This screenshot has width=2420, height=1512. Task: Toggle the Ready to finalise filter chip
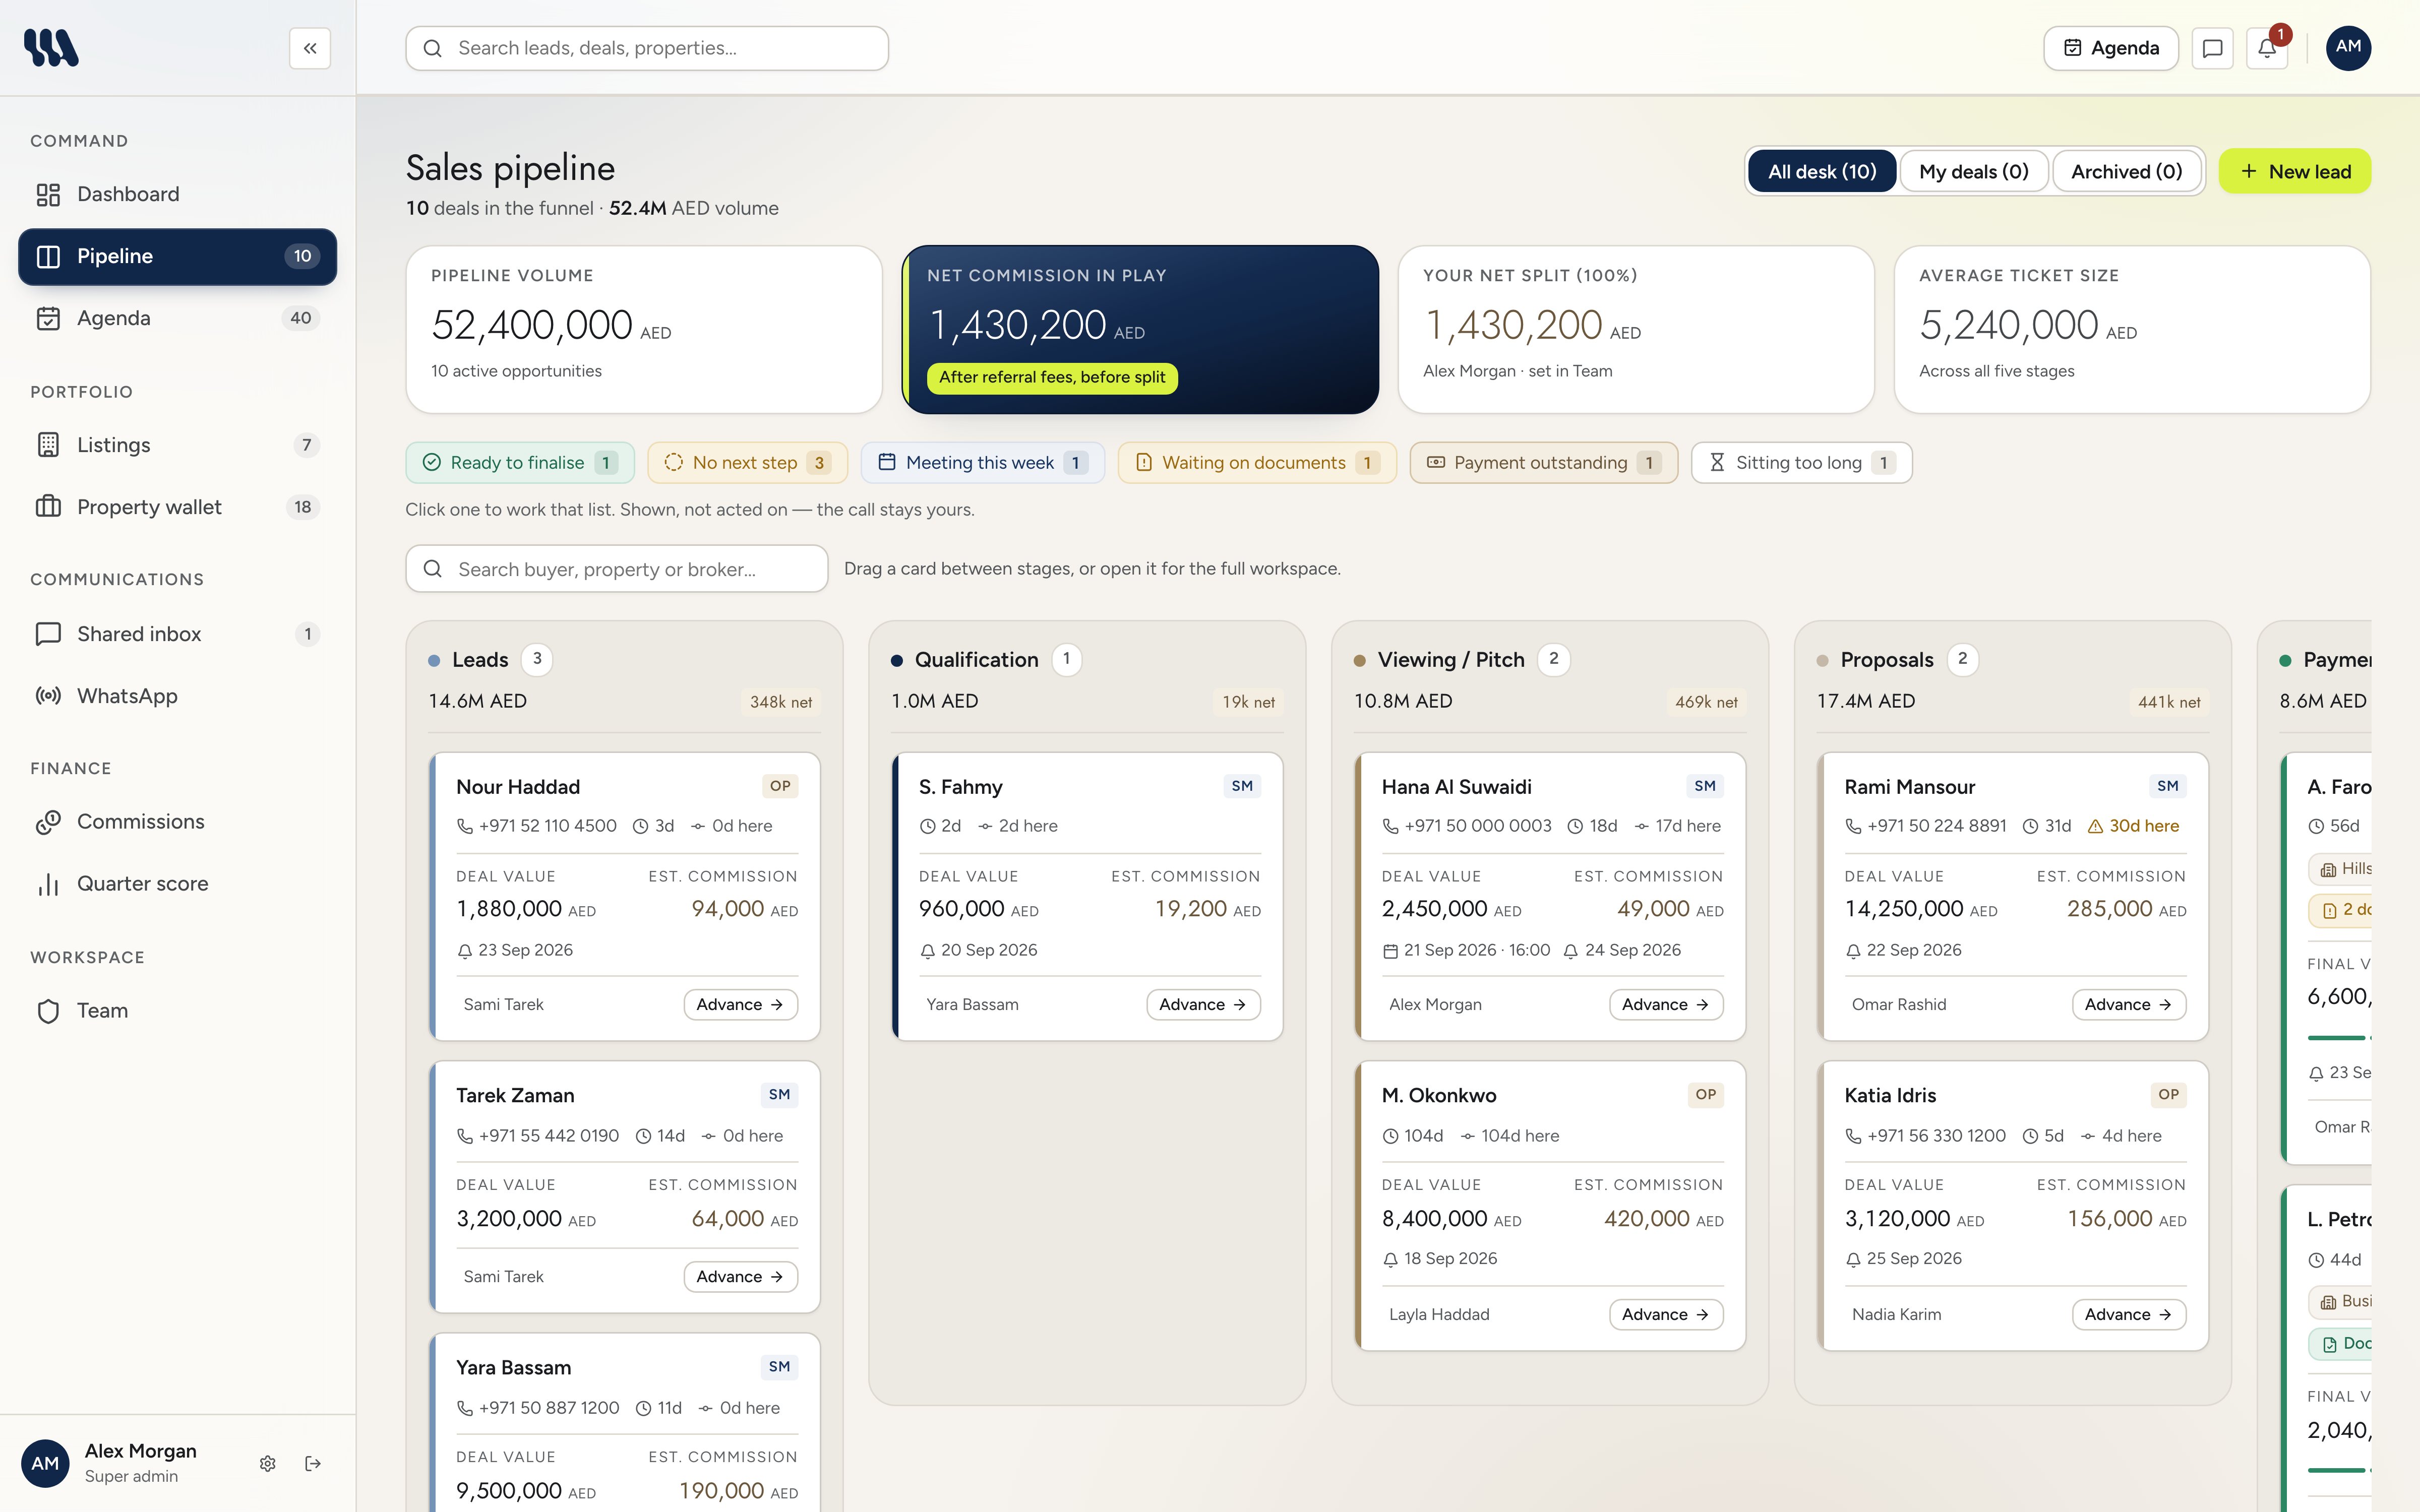[520, 463]
